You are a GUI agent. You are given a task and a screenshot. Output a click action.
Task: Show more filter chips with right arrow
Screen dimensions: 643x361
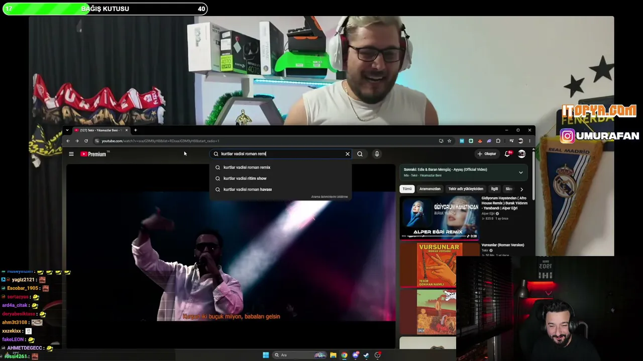click(x=521, y=189)
